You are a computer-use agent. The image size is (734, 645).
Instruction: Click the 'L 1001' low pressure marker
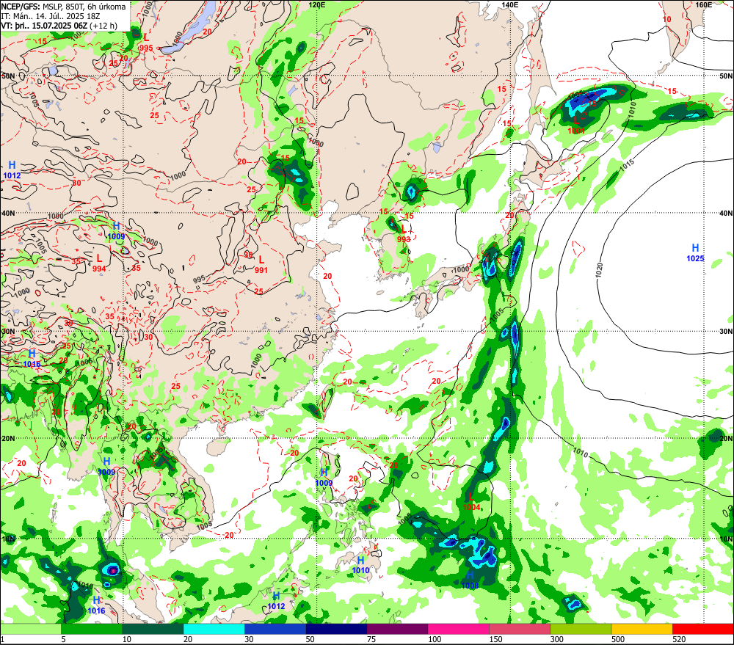(576, 125)
